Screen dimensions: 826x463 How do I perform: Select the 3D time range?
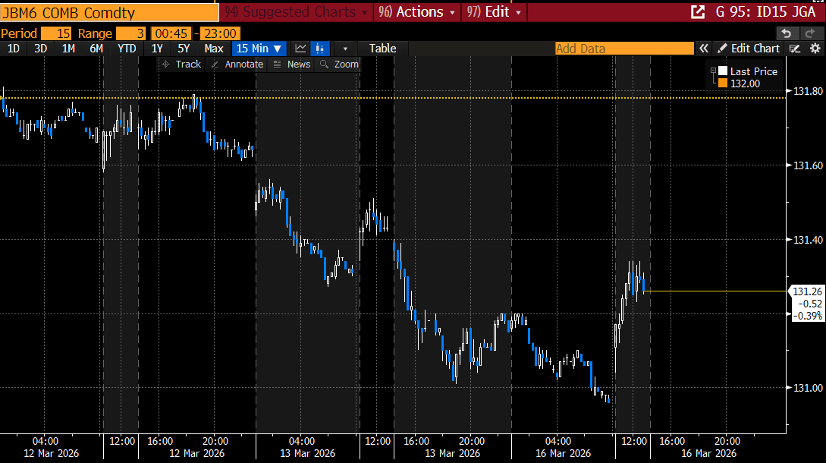40,49
